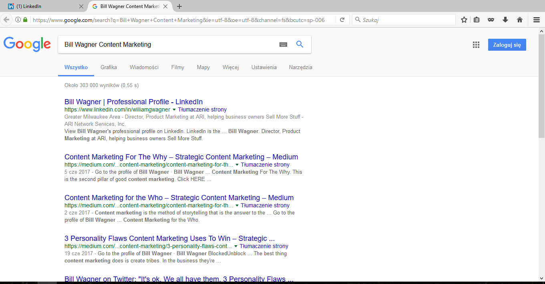Viewport: 545px width, 284px height.
Task: Open Mapy results tab
Action: (x=203, y=67)
